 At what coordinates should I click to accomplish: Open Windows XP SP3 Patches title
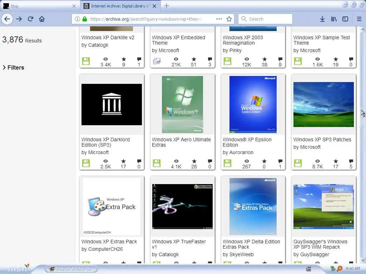click(x=322, y=139)
